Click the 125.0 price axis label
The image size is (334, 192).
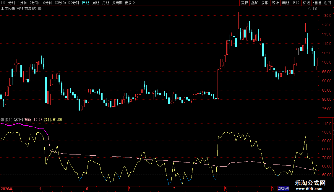(327, 16)
